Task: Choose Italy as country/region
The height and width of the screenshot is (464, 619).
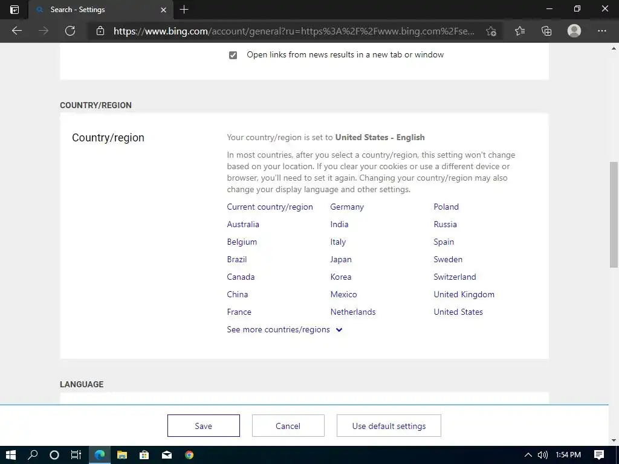Action: pyautogui.click(x=338, y=242)
